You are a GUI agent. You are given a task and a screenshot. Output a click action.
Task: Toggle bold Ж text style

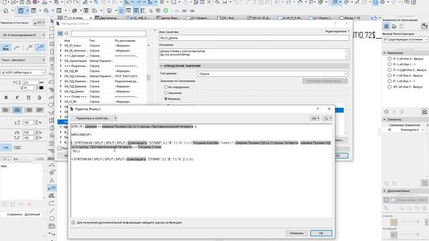6,98
